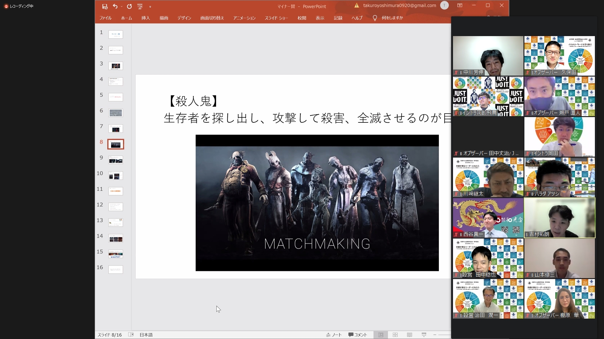Open Ribbon Display Options button
This screenshot has height=339, width=604.
pos(460,5)
